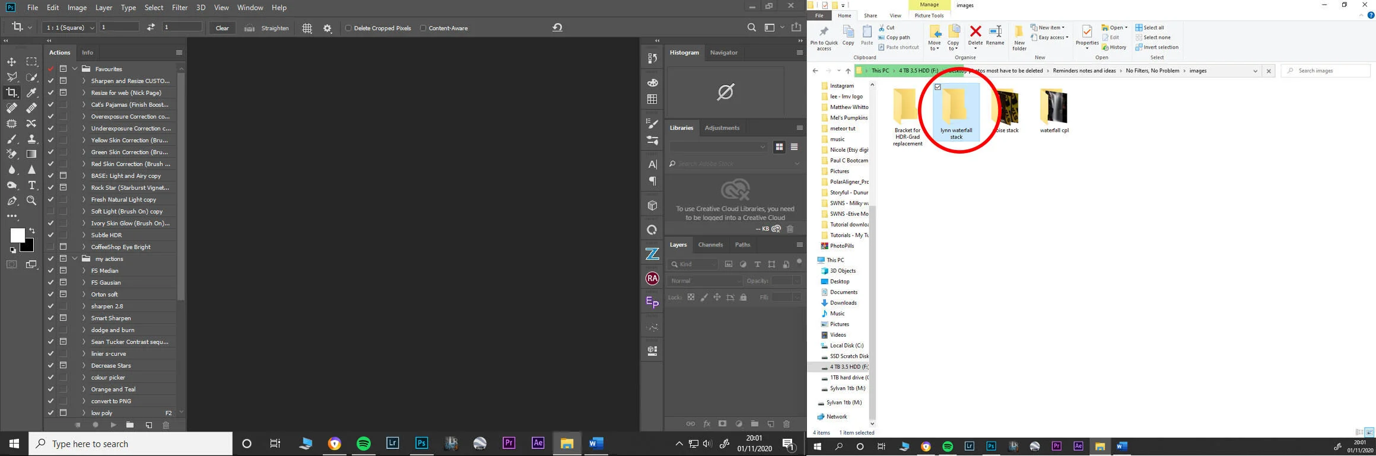
Task: Select the Move tool in Photoshop
Action: point(11,62)
